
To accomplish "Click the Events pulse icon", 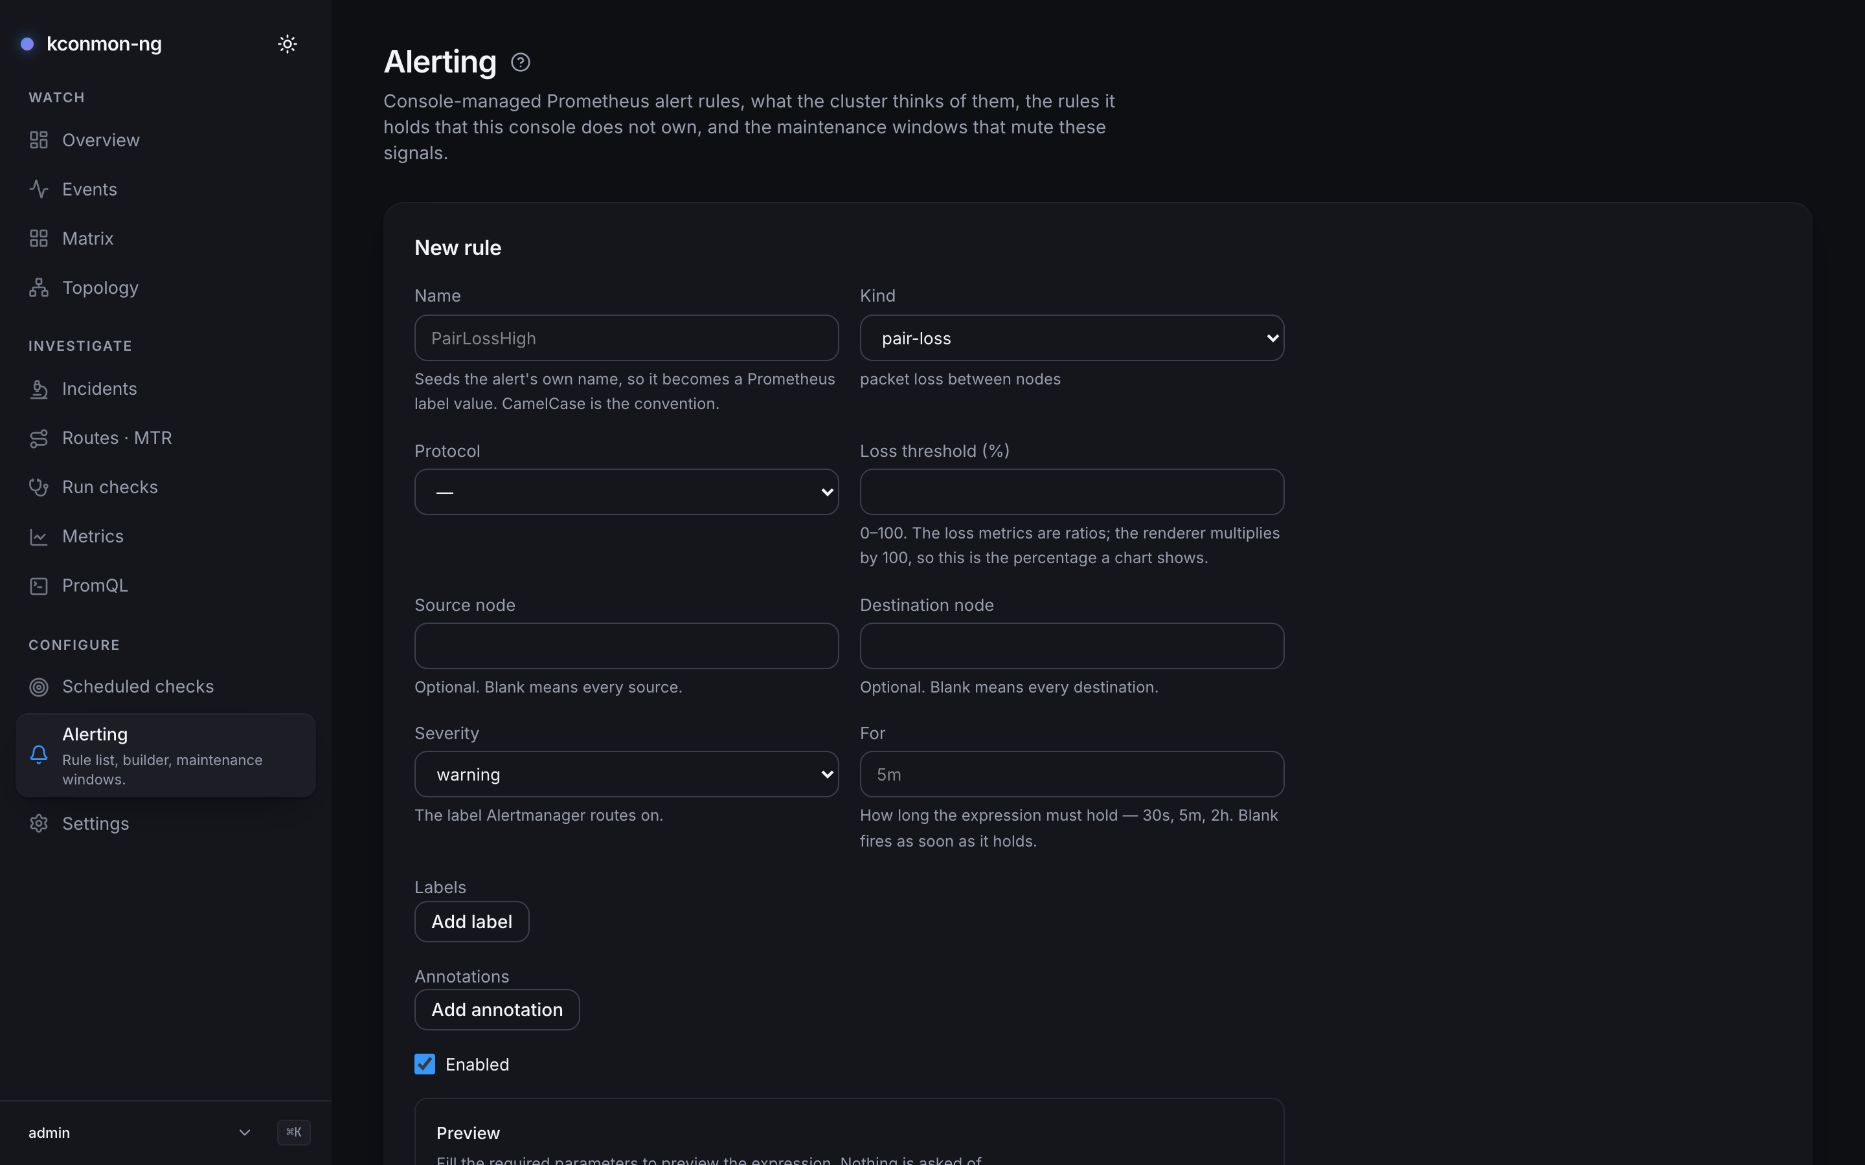I will click(39, 190).
